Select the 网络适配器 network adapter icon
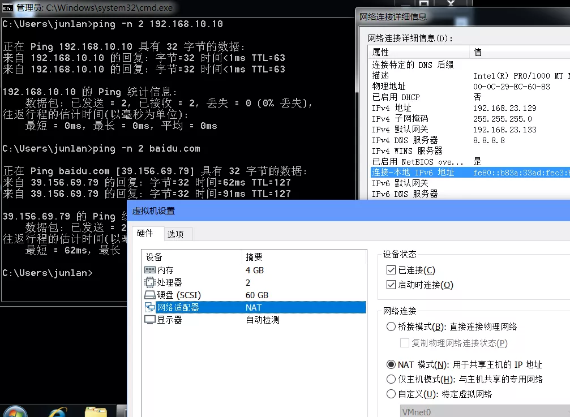Screen dimensions: 570x417 click(150, 307)
